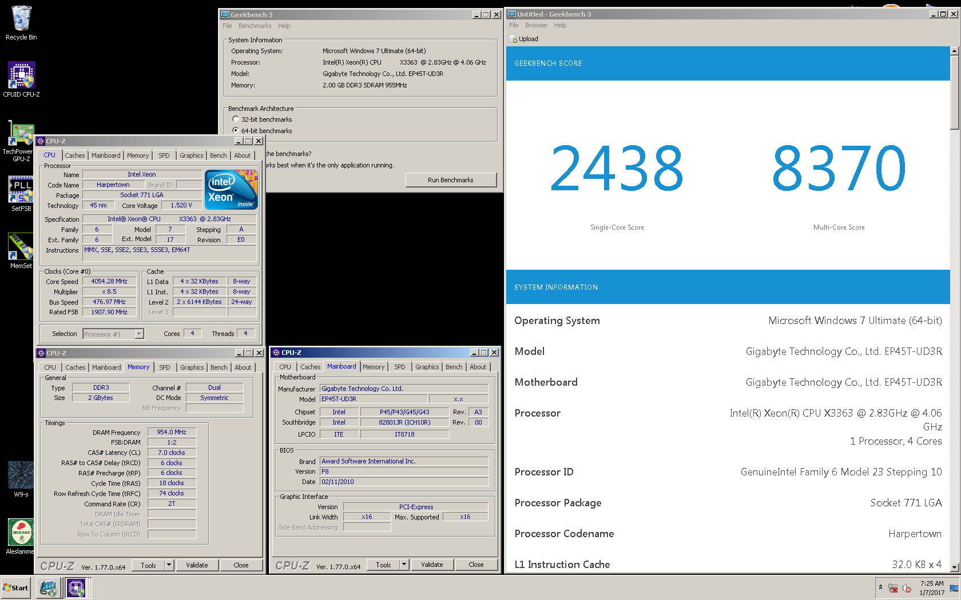961x600 pixels.
Task: Click Validate in the Mainboard CPU-Z window
Action: click(x=432, y=565)
